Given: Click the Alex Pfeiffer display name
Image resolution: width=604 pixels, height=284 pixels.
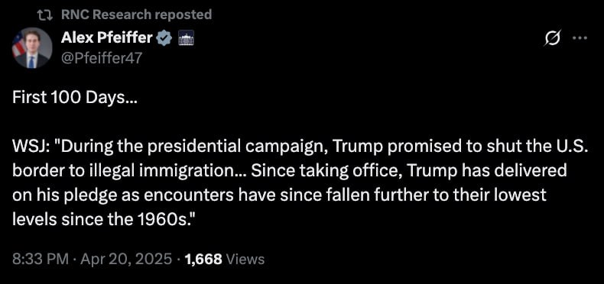Looking at the screenshot, I should (107, 38).
